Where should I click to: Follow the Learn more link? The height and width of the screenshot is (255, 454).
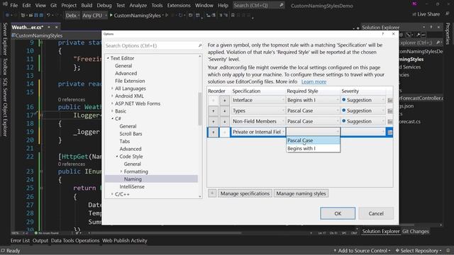point(314,82)
